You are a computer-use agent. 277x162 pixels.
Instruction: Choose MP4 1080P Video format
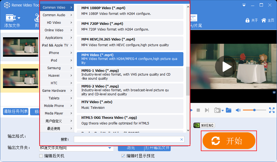130,12
